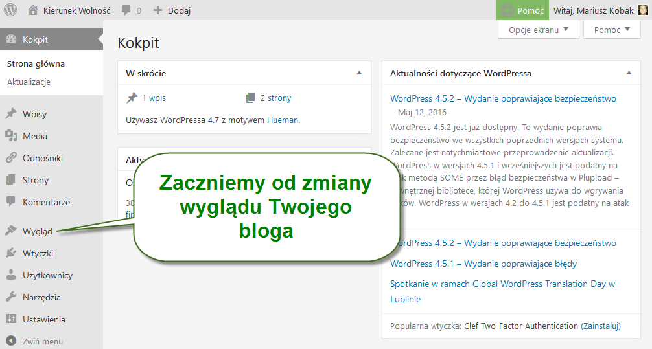Viewport: 652px width, 349px height.
Task: Click Zwiń menu to collapse the sidebar
Action: tap(43, 341)
